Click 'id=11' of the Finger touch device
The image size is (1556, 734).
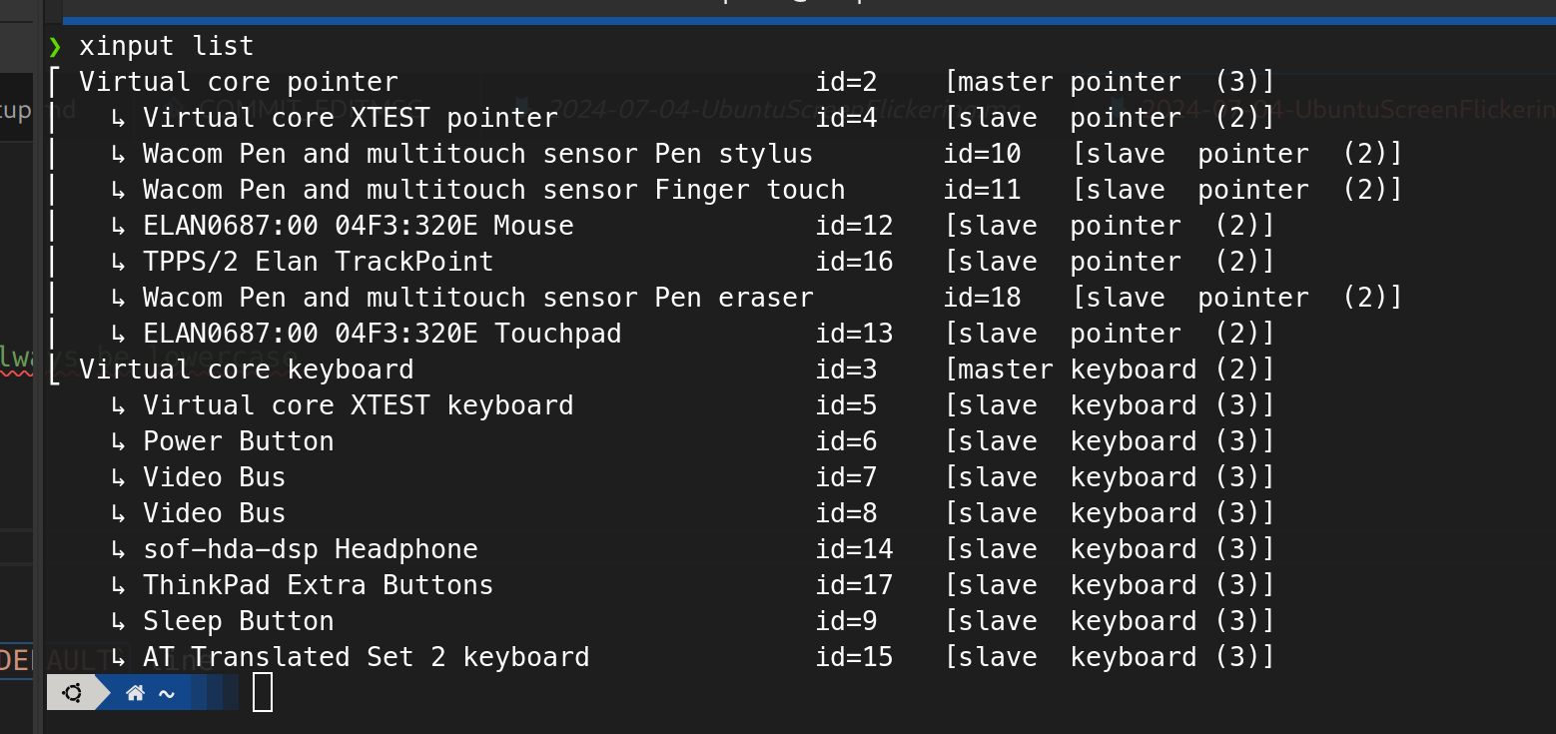pyautogui.click(x=982, y=190)
